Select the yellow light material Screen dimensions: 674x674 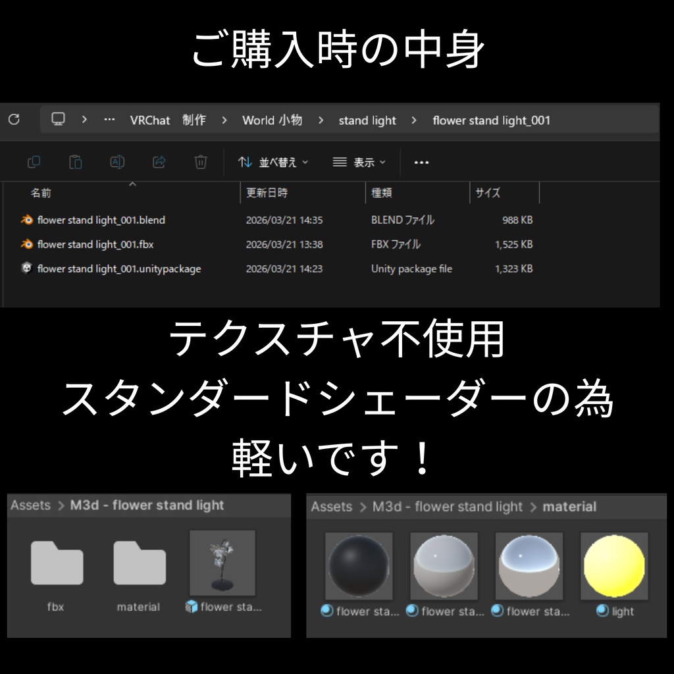614,565
